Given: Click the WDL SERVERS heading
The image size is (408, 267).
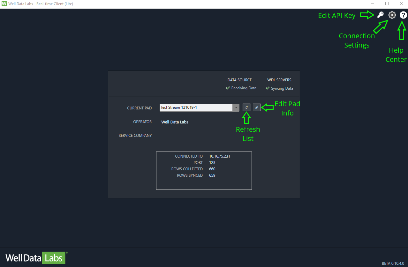Looking at the screenshot, I should 279,80.
